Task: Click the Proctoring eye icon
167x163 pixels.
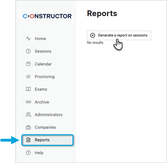Action: point(28,77)
